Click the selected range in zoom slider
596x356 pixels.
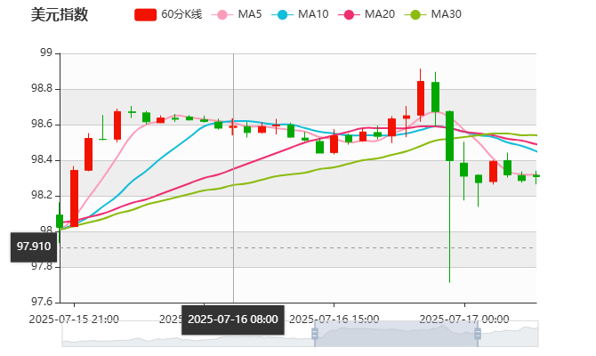point(396,333)
